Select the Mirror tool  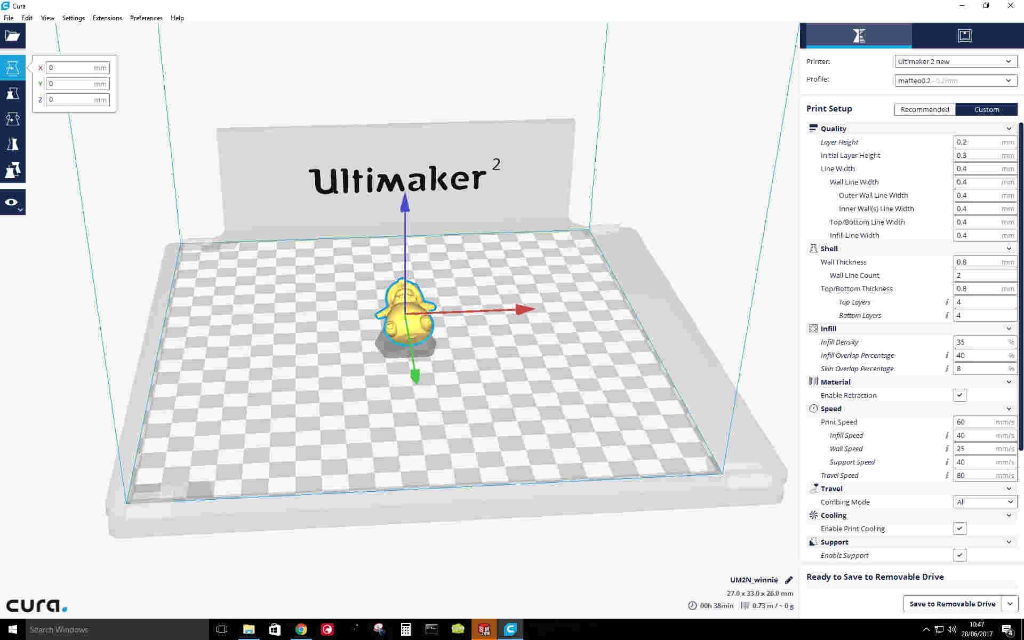[x=13, y=145]
